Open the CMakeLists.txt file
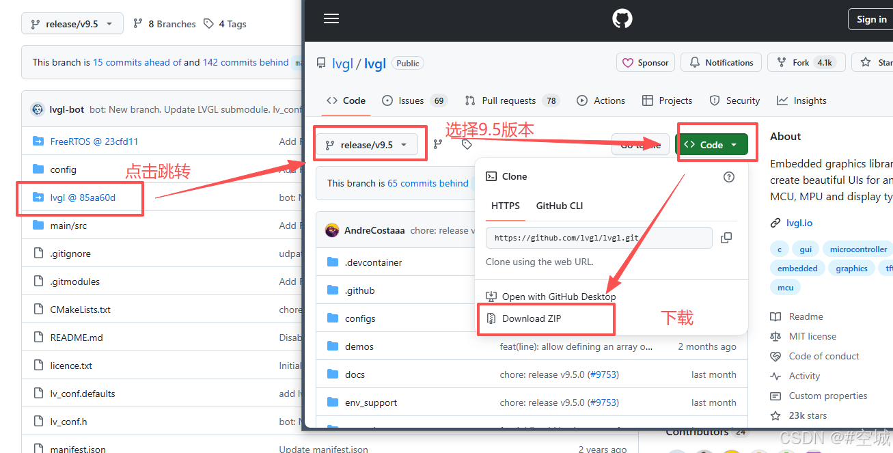 (81, 310)
